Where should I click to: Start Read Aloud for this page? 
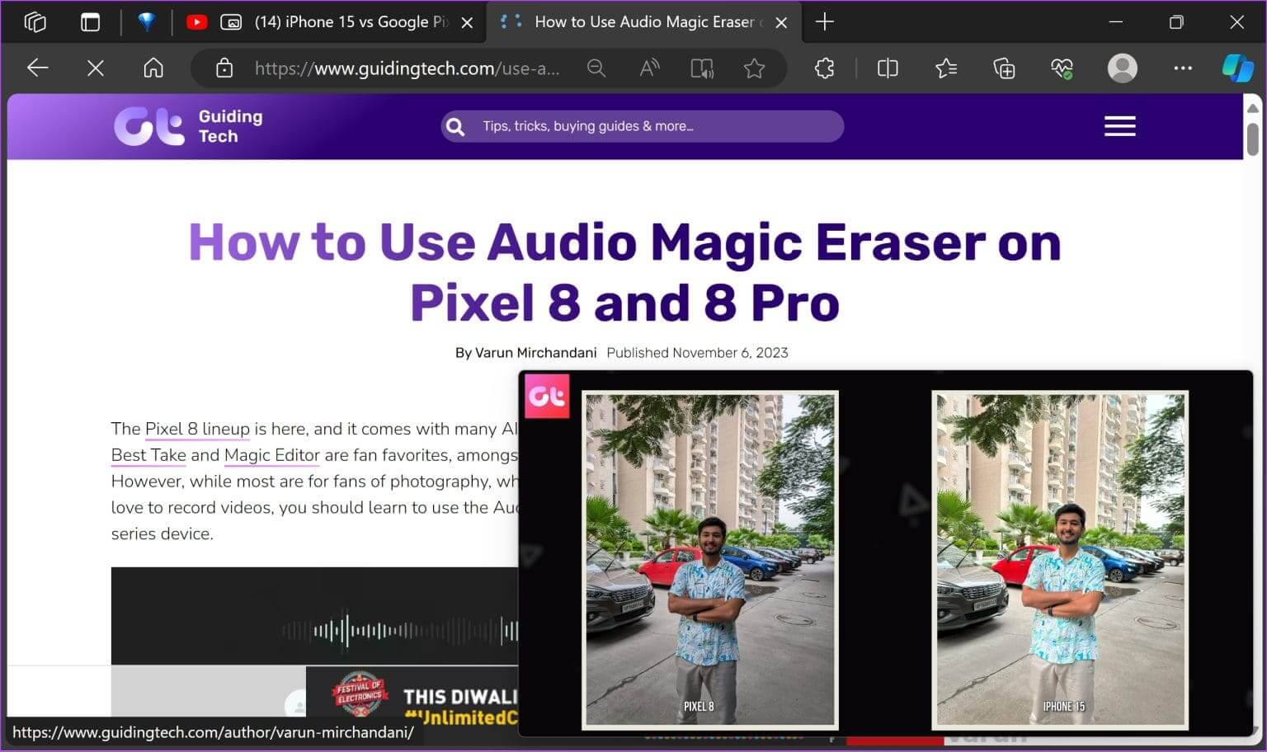pos(649,68)
